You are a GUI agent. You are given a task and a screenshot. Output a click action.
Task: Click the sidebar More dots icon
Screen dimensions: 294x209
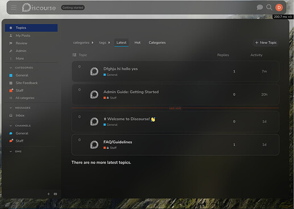pyautogui.click(x=11, y=58)
